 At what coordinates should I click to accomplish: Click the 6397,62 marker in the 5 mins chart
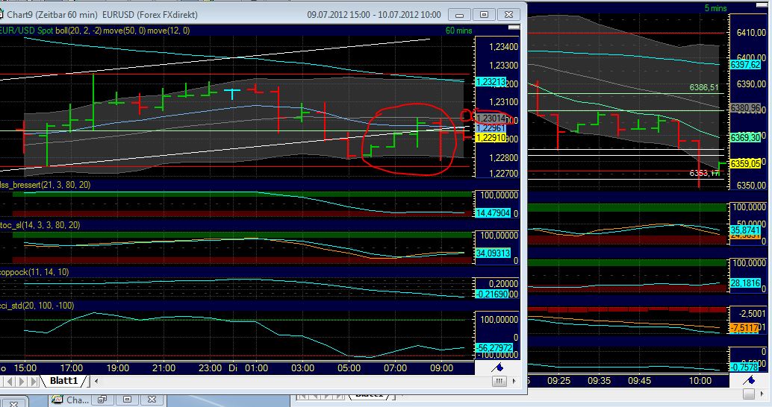click(x=745, y=65)
